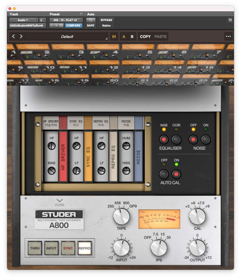Click the BIAS trimpot on HF Driver card

(52, 171)
